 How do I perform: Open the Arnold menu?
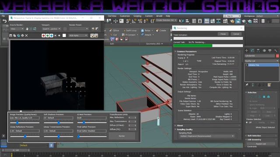coord(159,16)
